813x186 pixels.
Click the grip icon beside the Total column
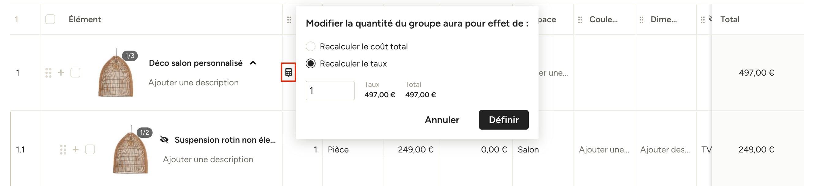(702, 20)
